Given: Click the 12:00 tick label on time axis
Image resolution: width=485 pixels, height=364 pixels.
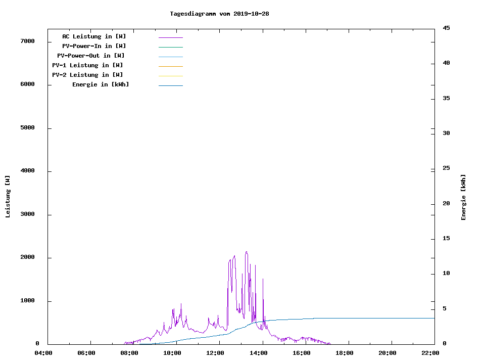Looking at the screenshot, I should pos(215,353).
